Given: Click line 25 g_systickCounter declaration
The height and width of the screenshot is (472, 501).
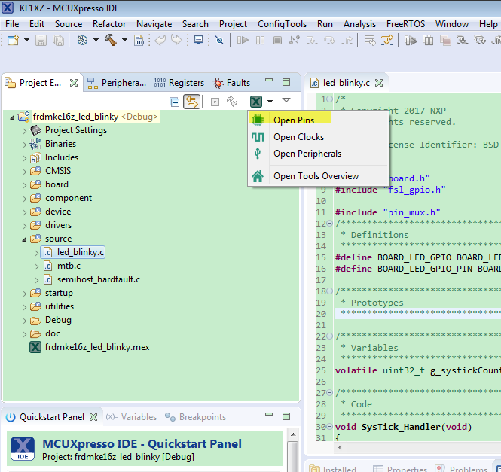Looking at the screenshot, I should (418, 370).
